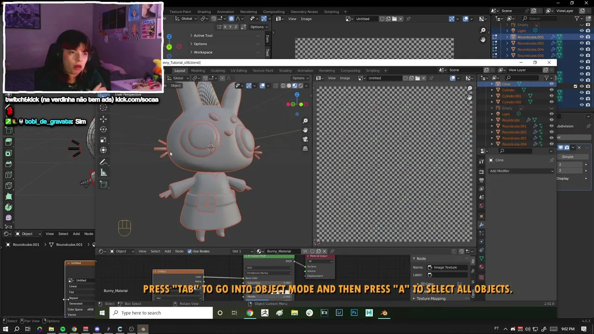Switch perspective/orthographic with the grid icon
The image size is (594, 334).
305,148
